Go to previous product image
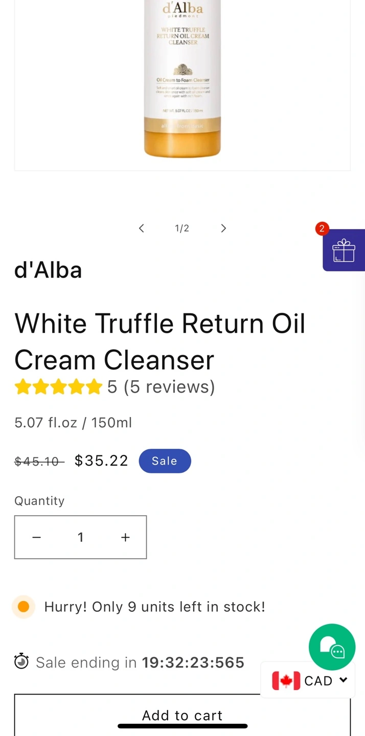Viewport: 365px width, 736px height. pyautogui.click(x=142, y=228)
